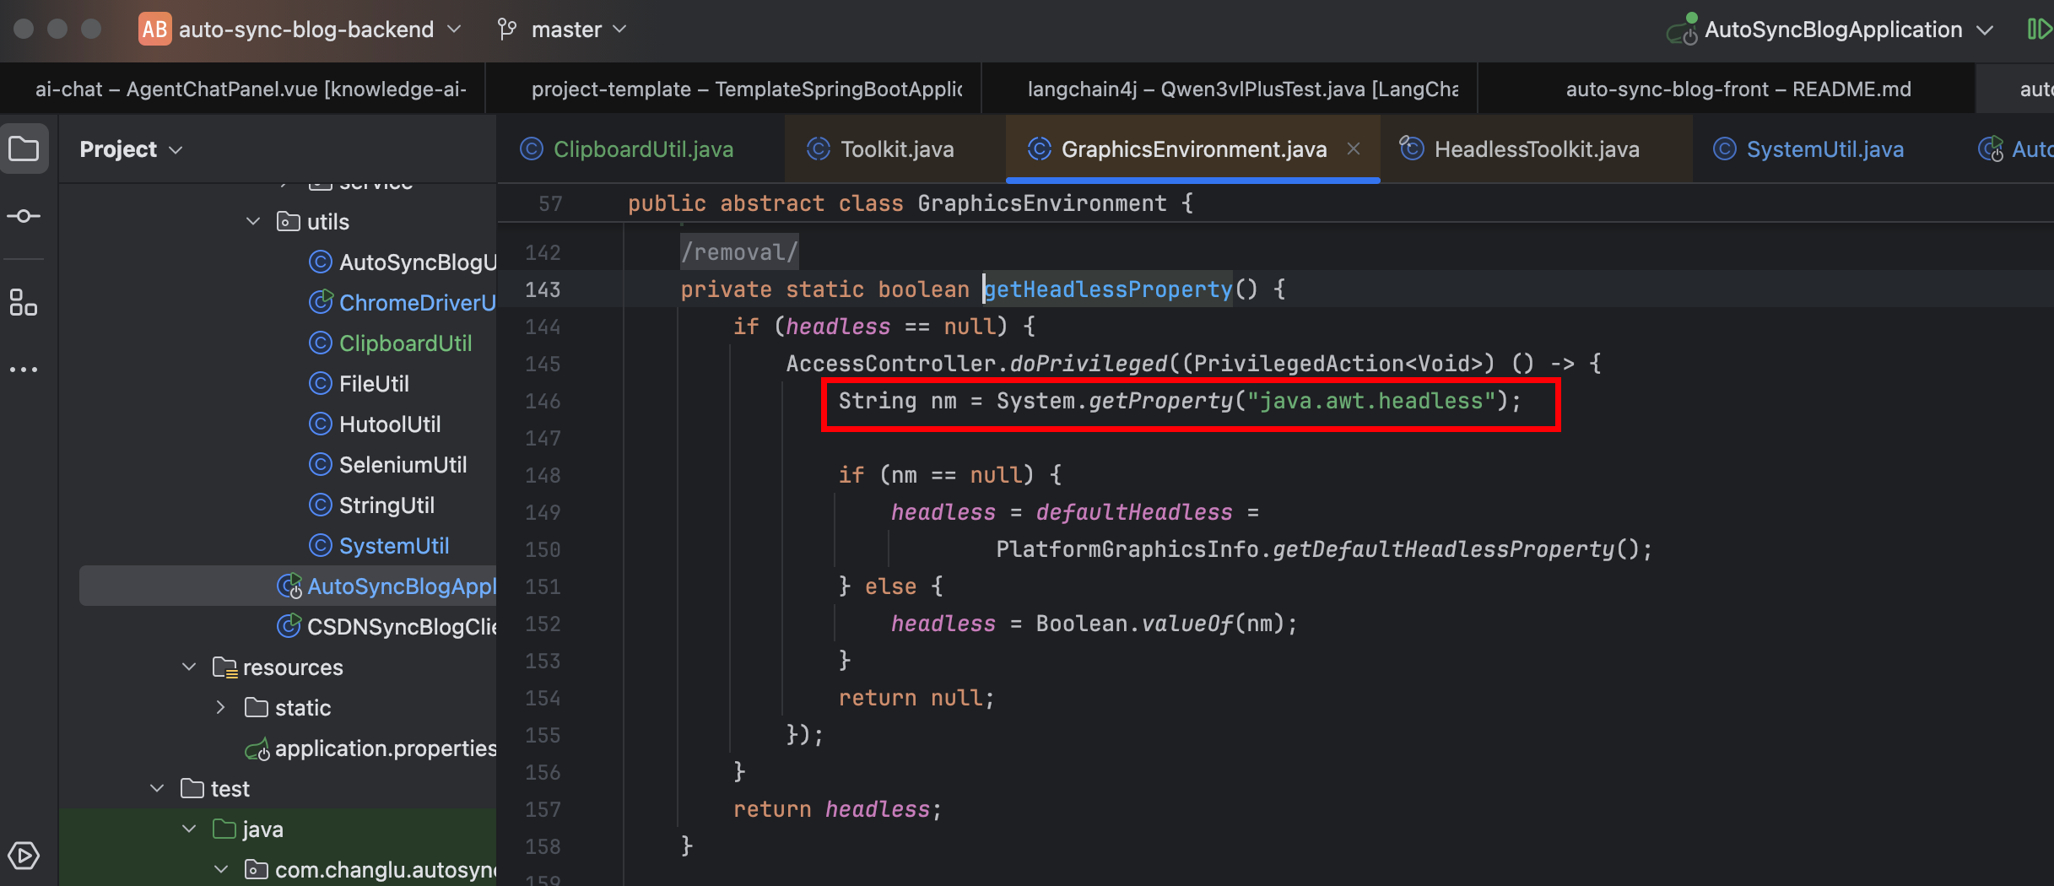Click the CSDNSyncBlogClie class icon
Image resolution: width=2054 pixels, height=886 pixels.
pyautogui.click(x=289, y=626)
